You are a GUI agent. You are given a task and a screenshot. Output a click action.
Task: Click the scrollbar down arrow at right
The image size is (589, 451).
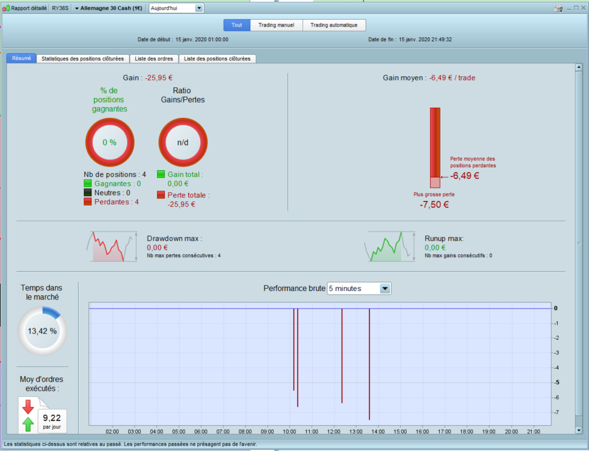tap(579, 431)
